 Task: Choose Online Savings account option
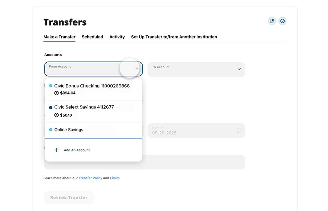click(94, 130)
